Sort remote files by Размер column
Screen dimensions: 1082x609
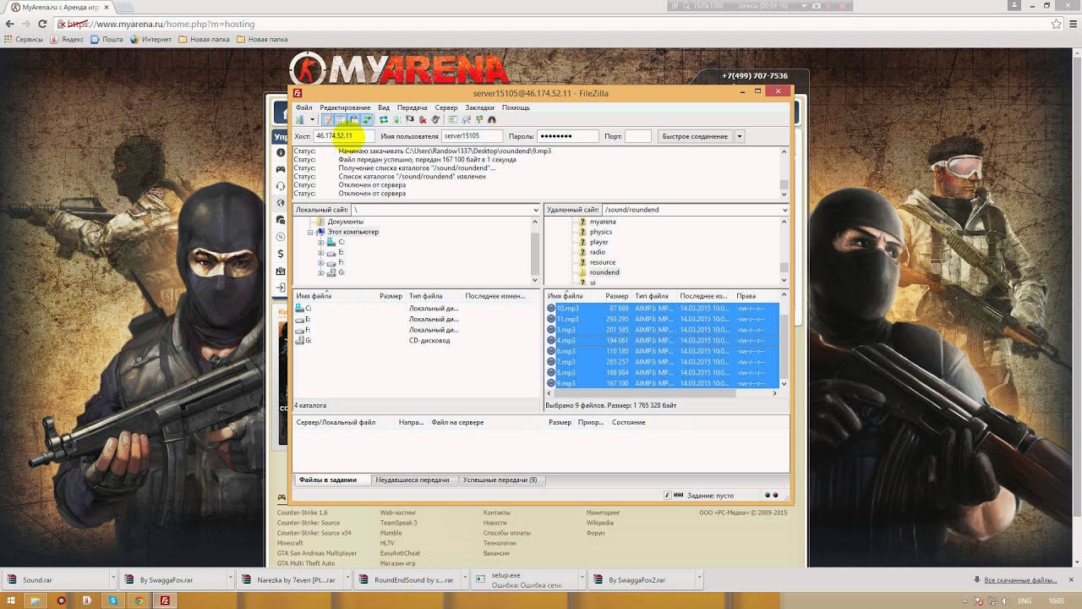click(x=617, y=296)
